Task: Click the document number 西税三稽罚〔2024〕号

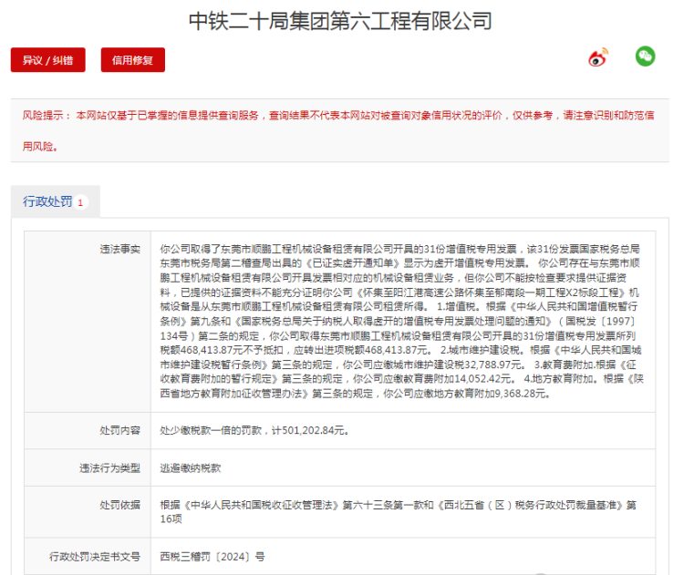Action: (x=212, y=556)
